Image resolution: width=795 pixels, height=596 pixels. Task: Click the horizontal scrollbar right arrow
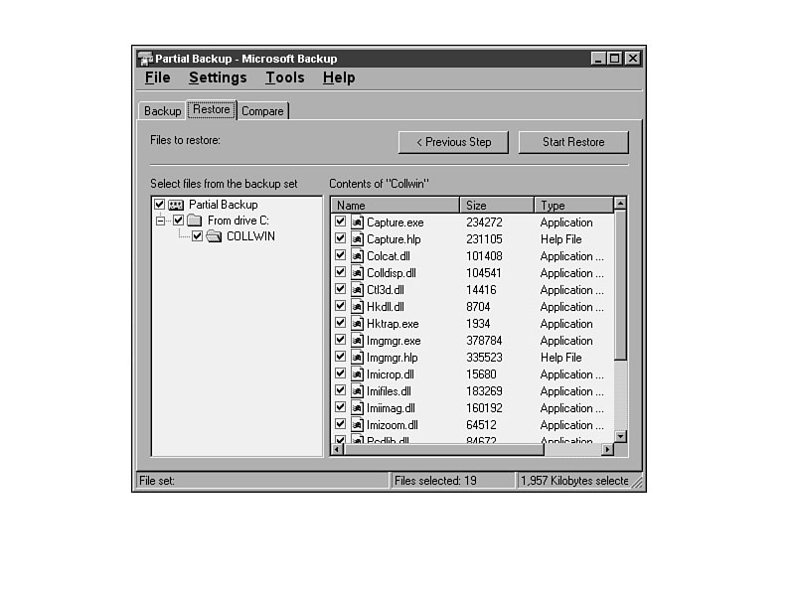[607, 450]
